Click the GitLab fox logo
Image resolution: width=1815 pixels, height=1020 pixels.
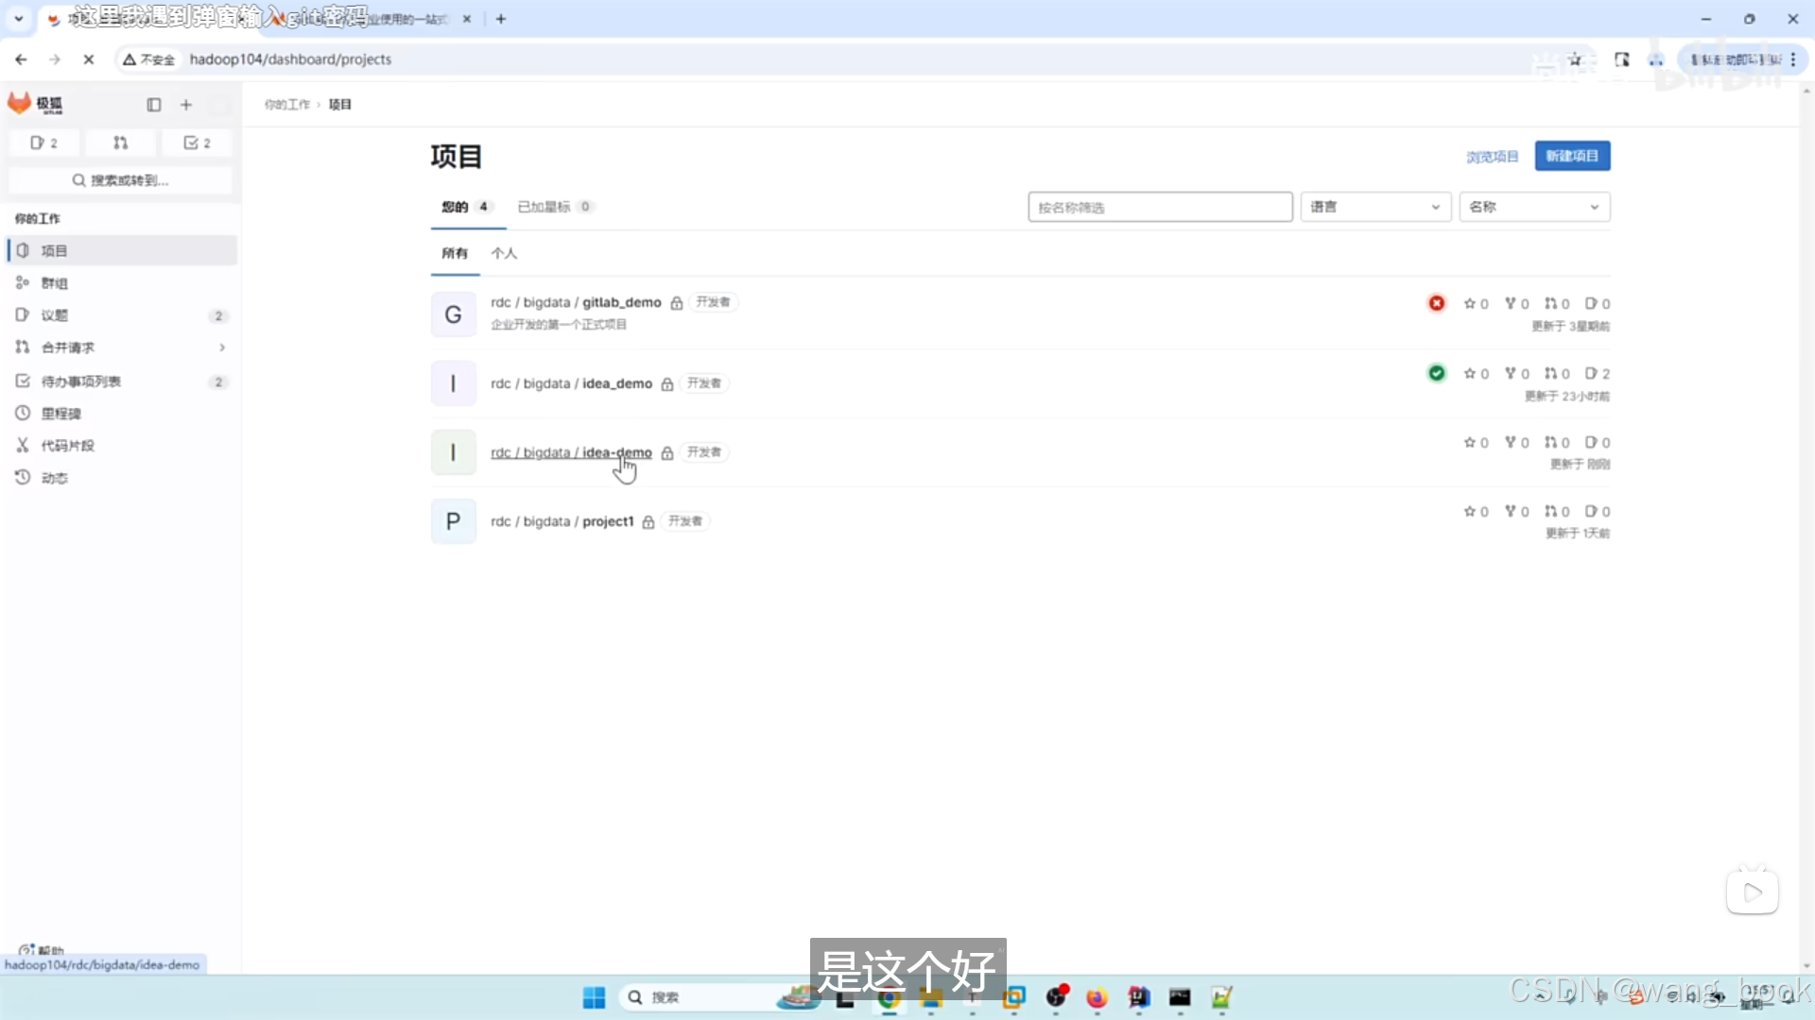point(20,104)
